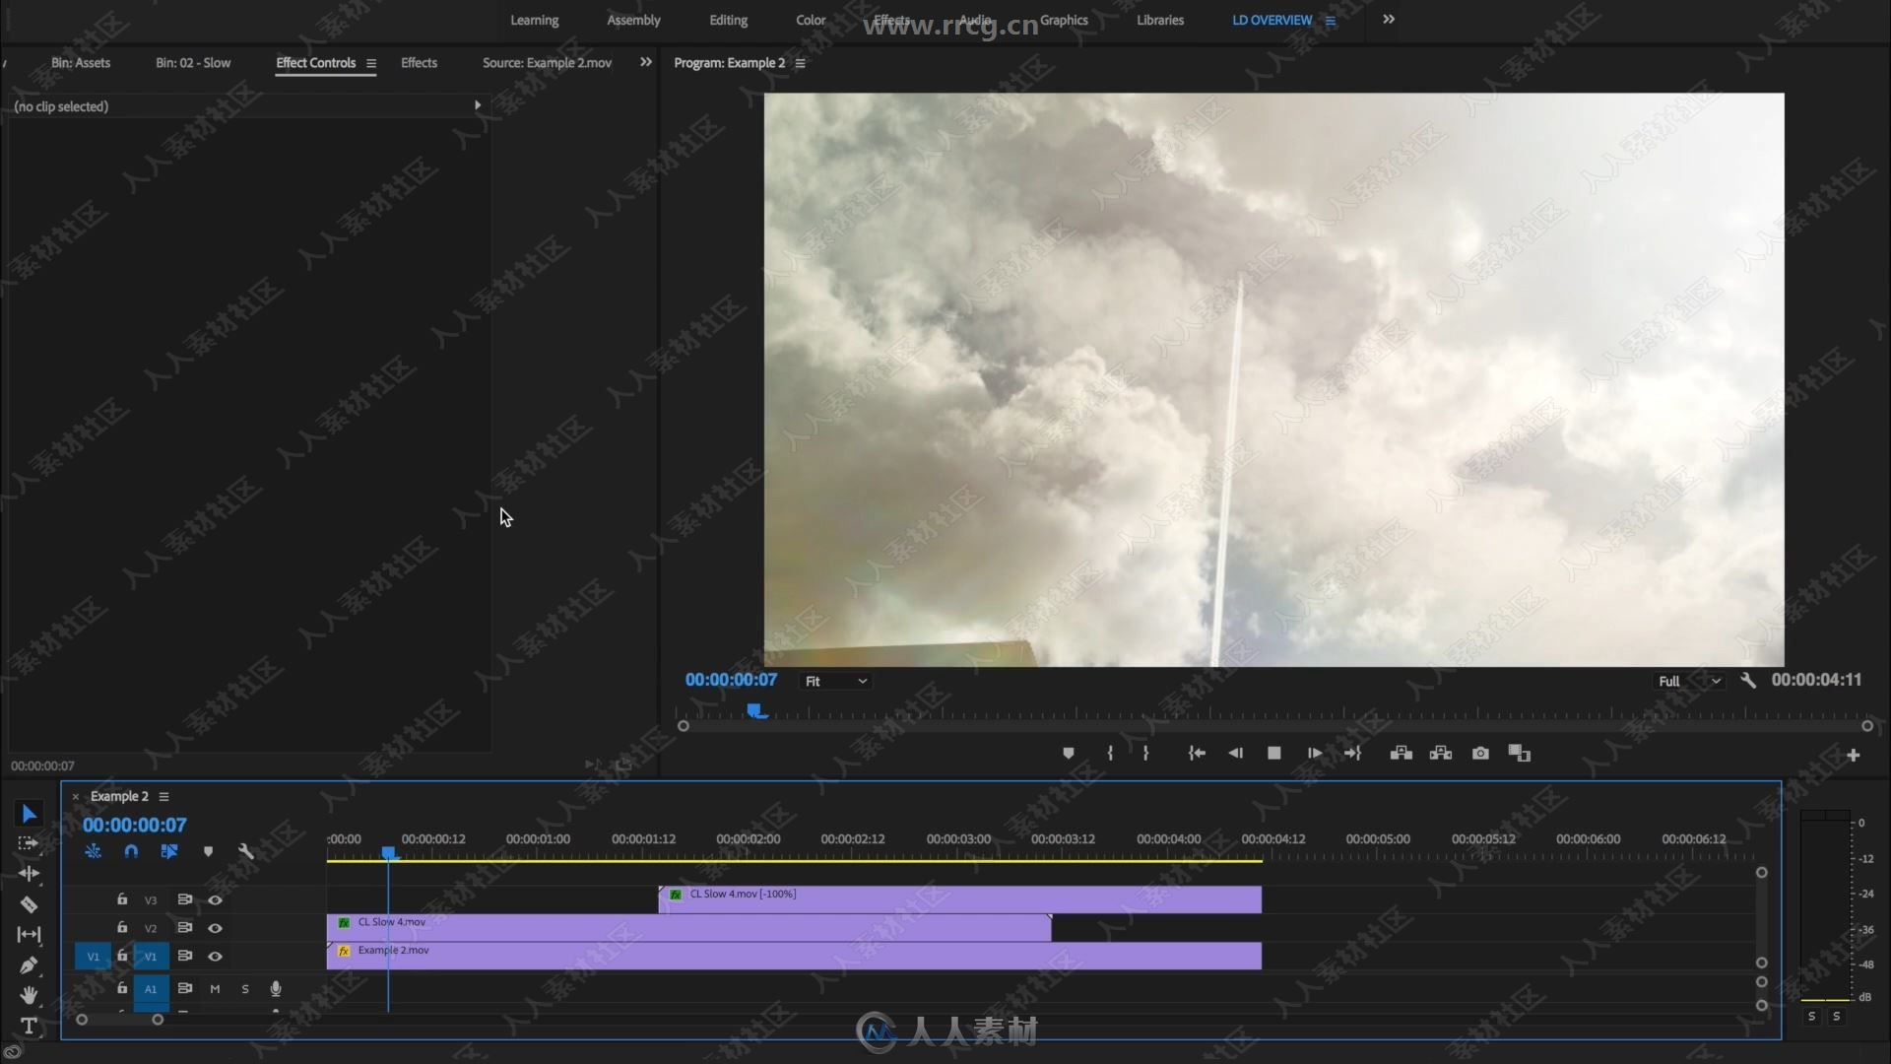Toggle V1 source patching button
The height and width of the screenshot is (1064, 1891).
click(93, 956)
